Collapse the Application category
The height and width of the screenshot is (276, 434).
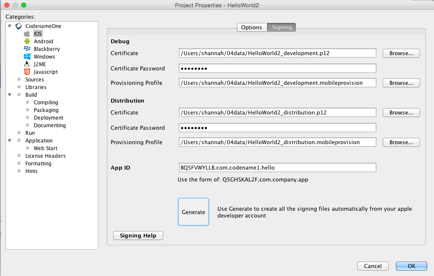10,141
